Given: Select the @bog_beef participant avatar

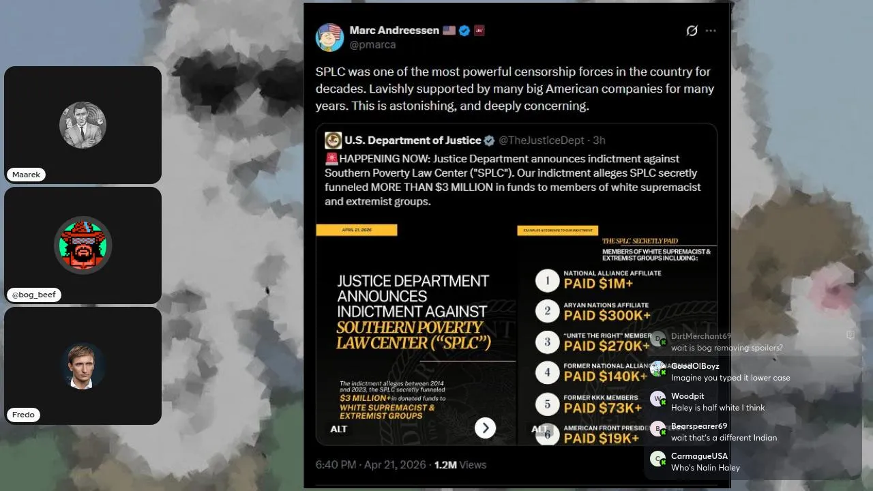Looking at the screenshot, I should (83, 245).
